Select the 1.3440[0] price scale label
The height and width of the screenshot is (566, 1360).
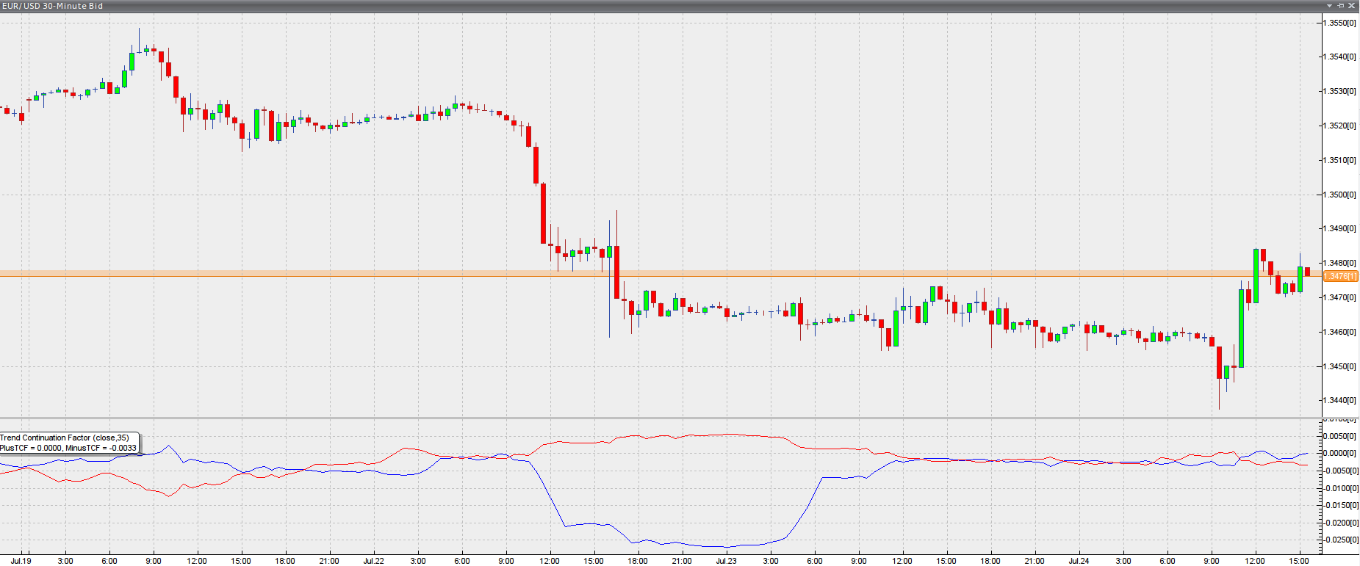tap(1339, 401)
